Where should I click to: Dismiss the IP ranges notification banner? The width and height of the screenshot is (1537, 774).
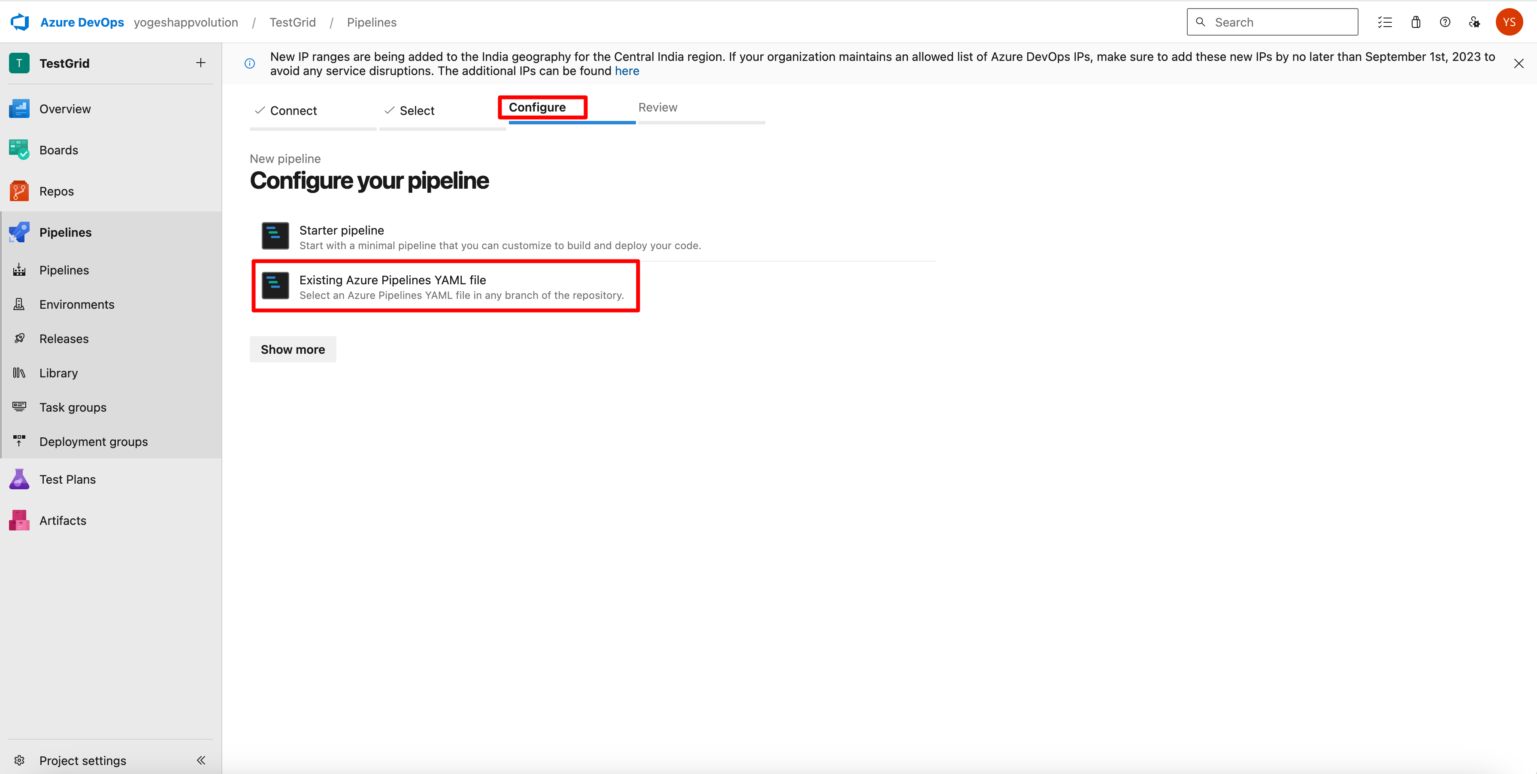tap(1519, 64)
